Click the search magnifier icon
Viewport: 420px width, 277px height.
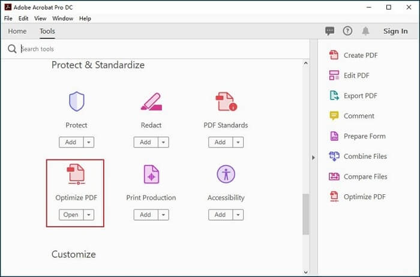12,49
